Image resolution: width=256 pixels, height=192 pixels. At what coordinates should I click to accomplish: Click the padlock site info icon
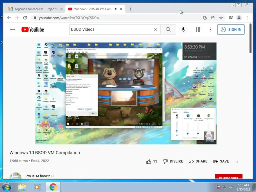[35, 18]
